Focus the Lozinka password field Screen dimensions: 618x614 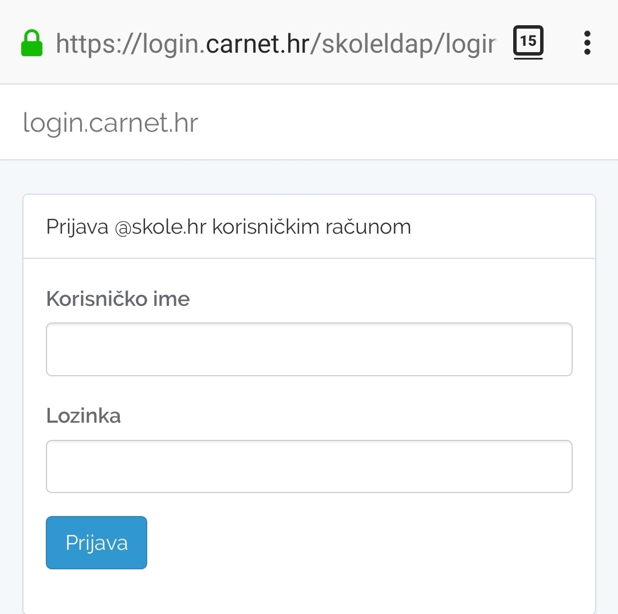tap(309, 466)
